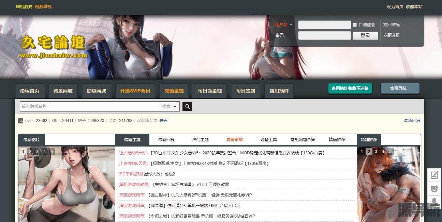442x222 pixels.
Task: Click the 找回密码 link
Action: 392,25
